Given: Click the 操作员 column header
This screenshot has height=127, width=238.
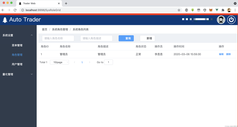Looking at the screenshot, I should click(x=159, y=47).
